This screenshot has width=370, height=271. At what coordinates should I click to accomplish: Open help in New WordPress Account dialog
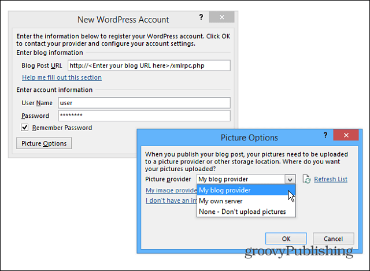tap(201, 17)
